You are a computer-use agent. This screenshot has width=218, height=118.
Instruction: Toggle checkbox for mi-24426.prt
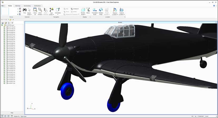pos(4,51)
